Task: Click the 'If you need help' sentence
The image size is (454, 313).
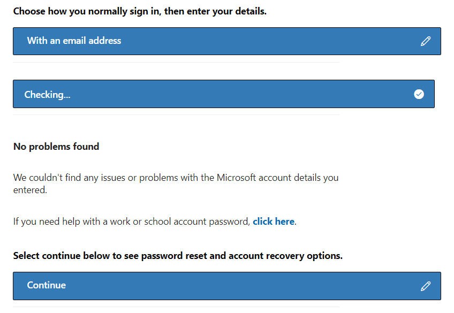Action: tap(155, 222)
